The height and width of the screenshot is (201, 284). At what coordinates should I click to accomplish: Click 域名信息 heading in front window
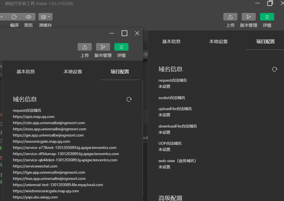tap(25, 99)
